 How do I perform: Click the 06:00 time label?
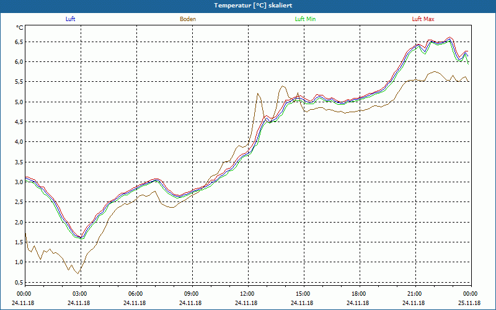point(136,294)
